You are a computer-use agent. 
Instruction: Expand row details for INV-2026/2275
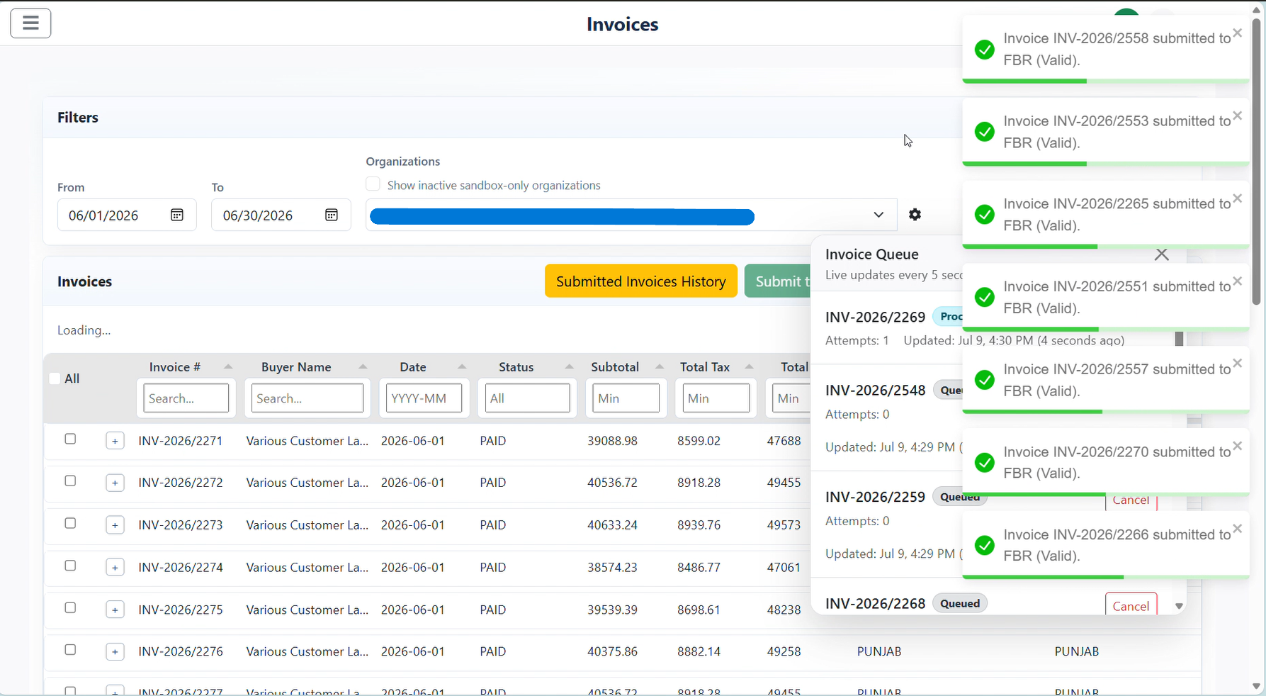[115, 610]
